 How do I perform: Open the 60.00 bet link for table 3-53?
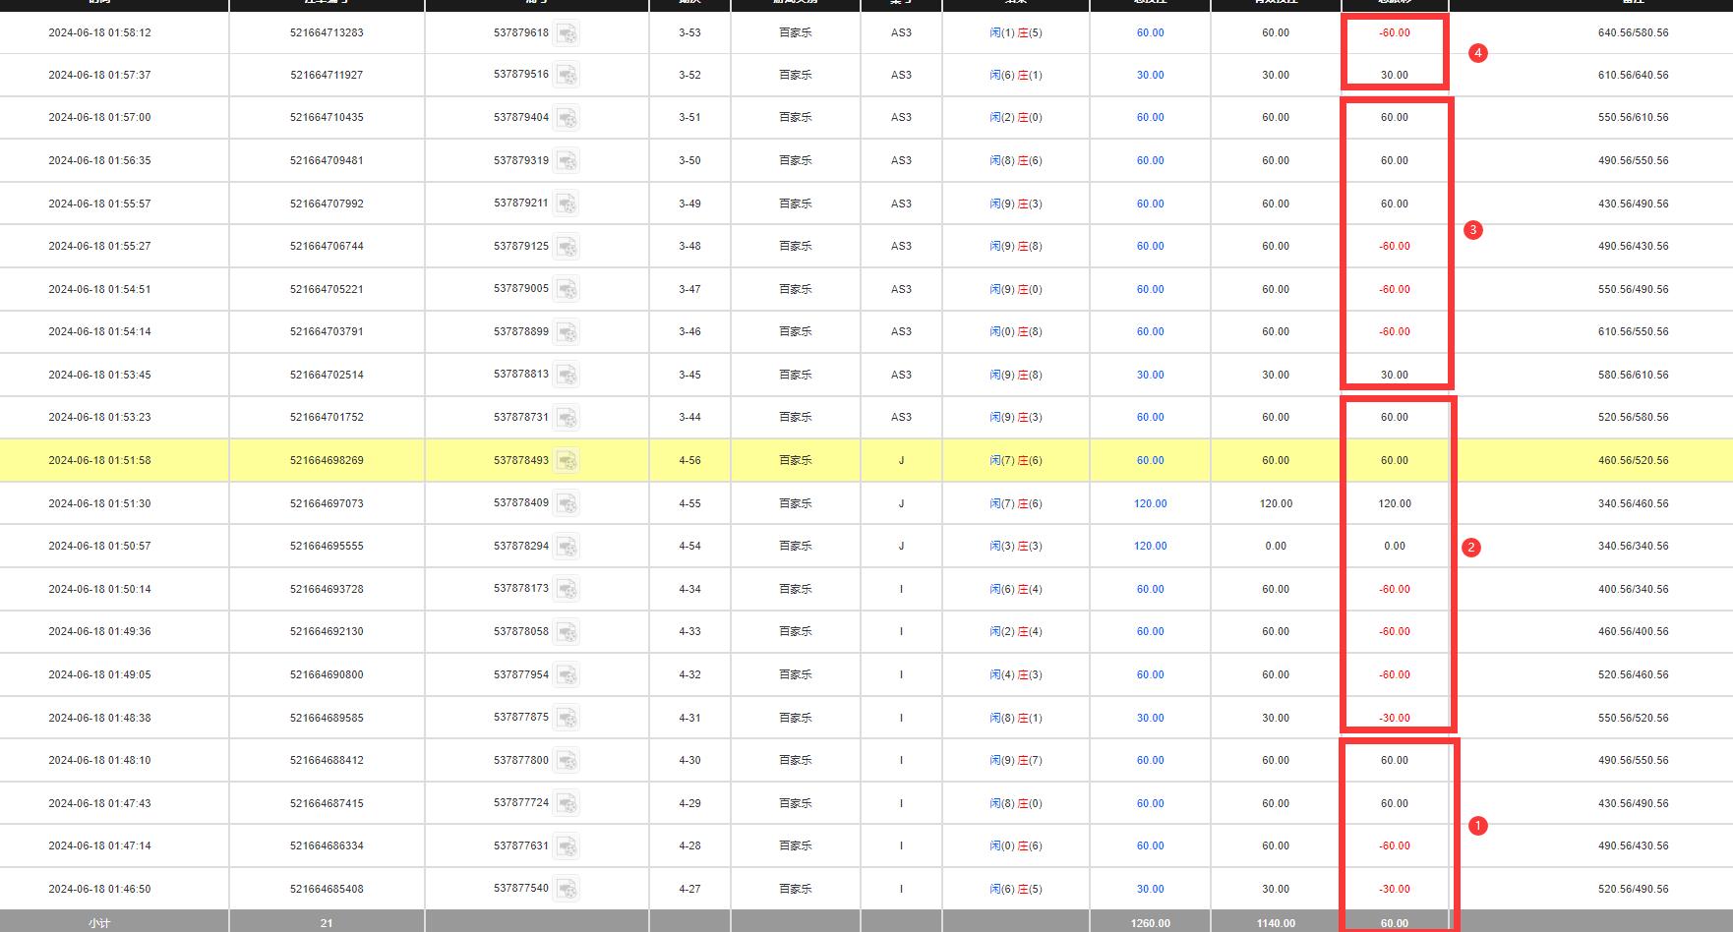pos(1150,32)
